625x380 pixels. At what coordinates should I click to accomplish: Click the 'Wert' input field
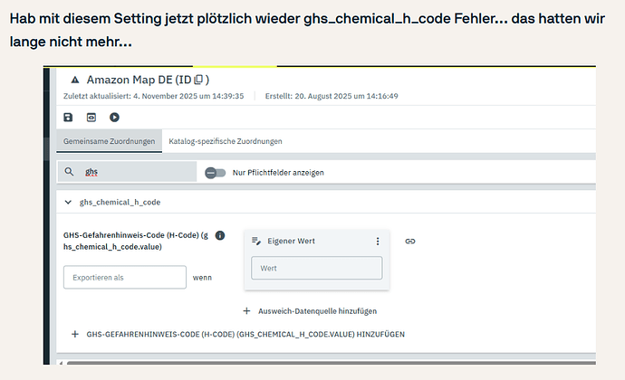(x=316, y=268)
